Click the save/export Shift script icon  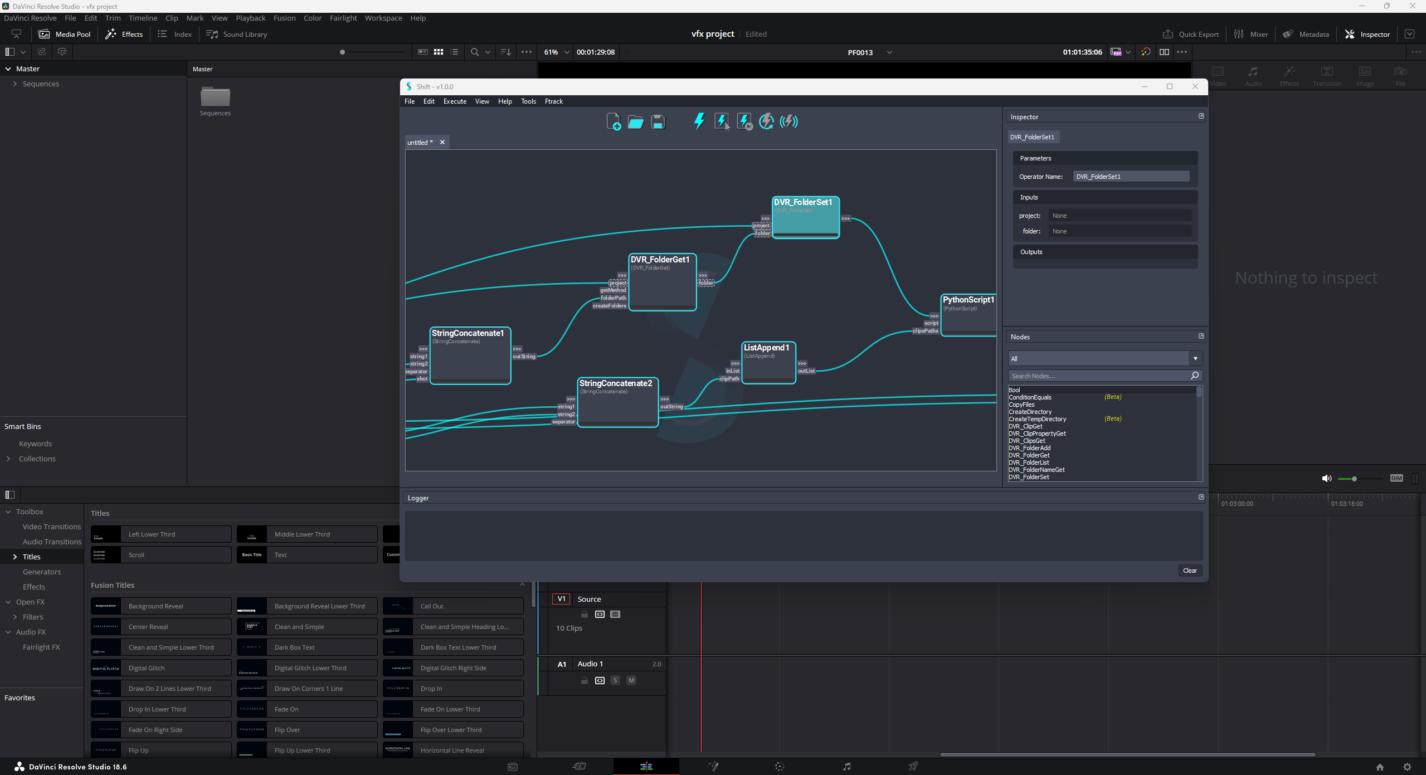coord(658,121)
